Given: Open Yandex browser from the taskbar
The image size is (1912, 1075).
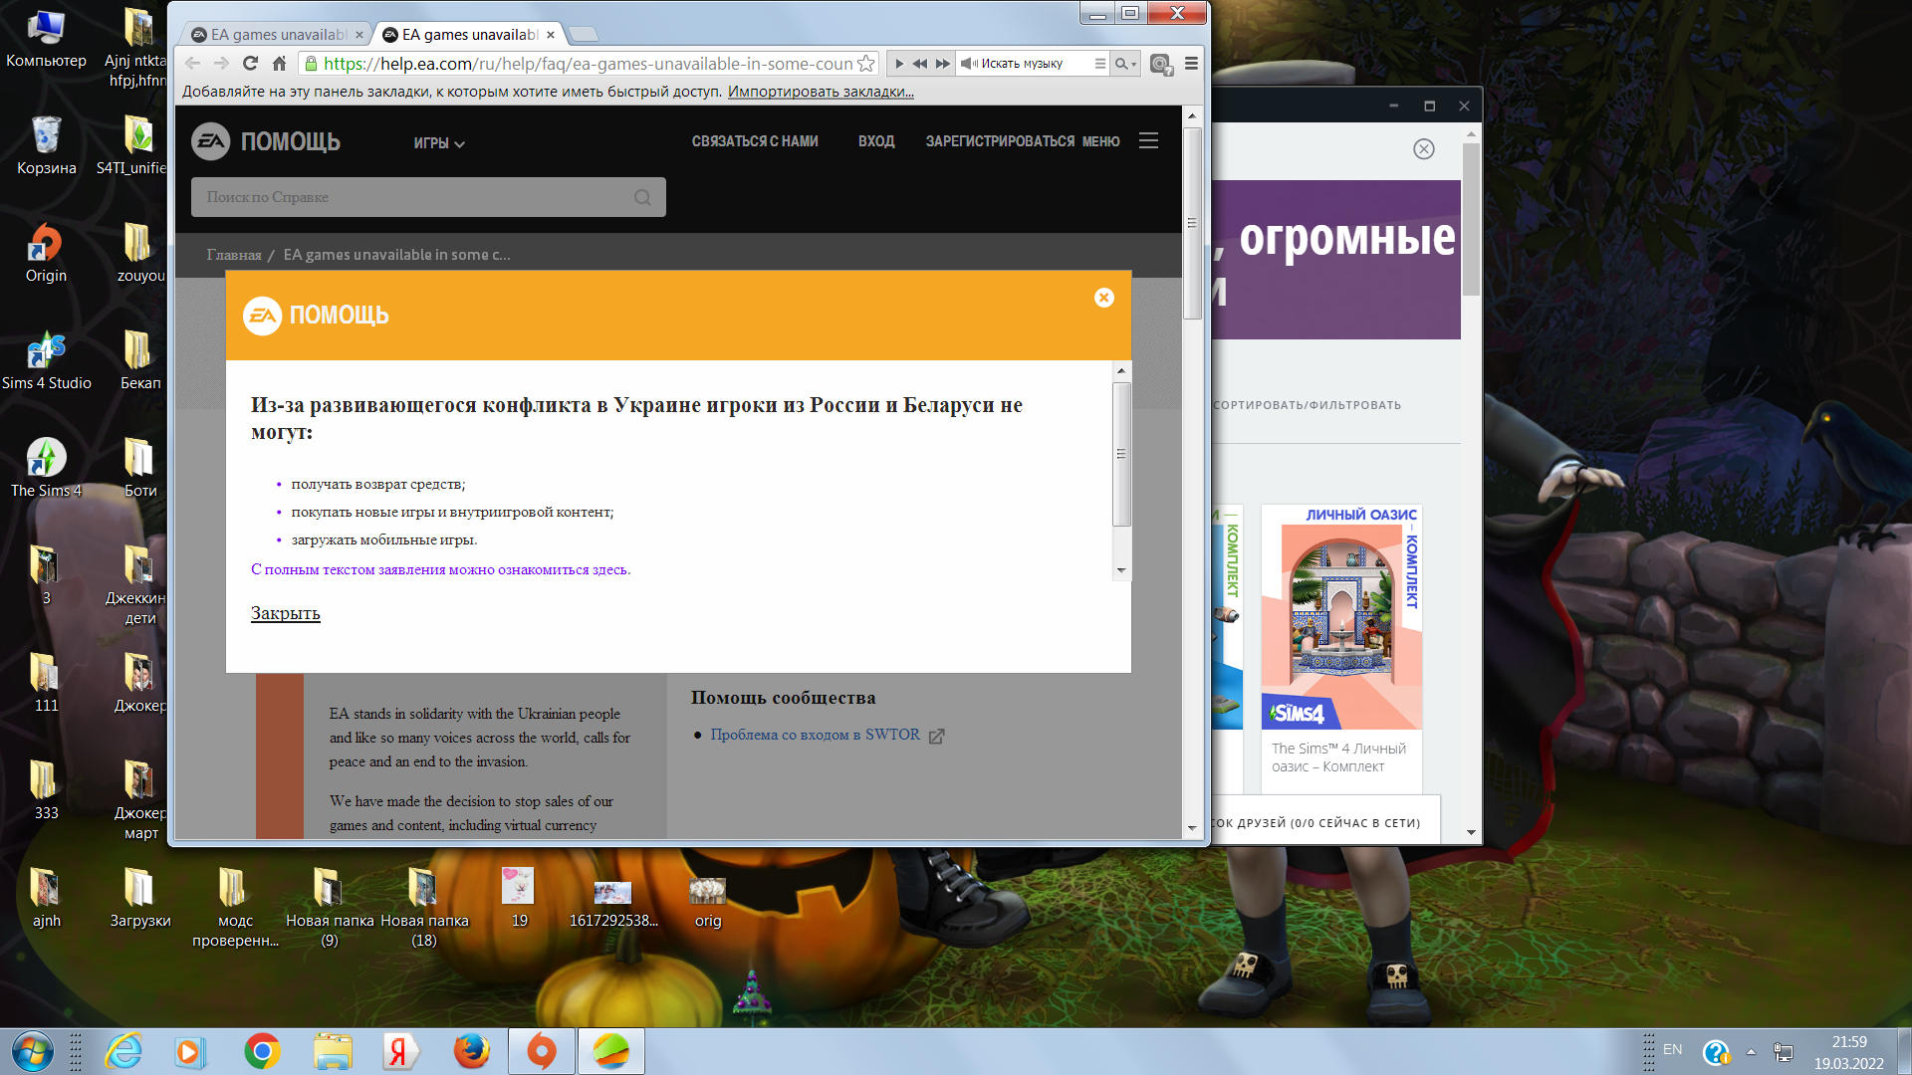Looking at the screenshot, I should (x=399, y=1051).
